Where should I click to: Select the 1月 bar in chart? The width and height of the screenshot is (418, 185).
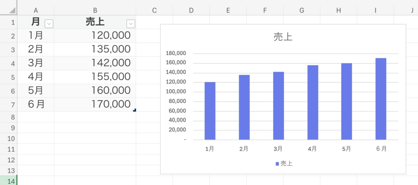click(210, 111)
